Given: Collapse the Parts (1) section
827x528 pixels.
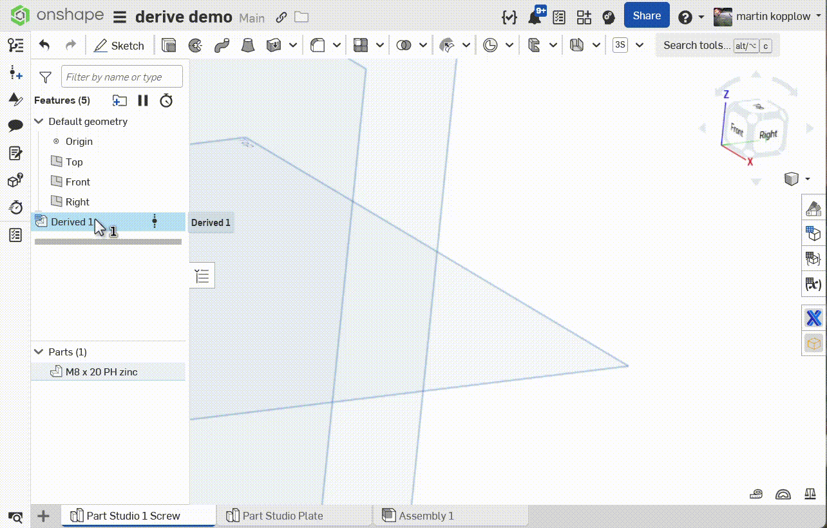Looking at the screenshot, I should 39,352.
